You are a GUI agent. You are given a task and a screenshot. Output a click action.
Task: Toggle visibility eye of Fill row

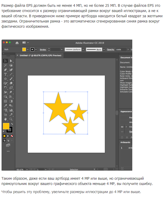point(122,127)
